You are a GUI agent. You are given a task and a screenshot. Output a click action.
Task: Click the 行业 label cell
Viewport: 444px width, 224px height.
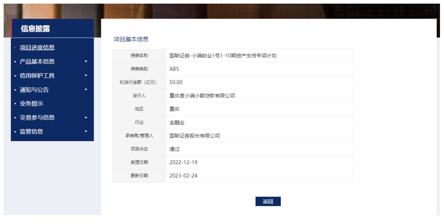click(x=139, y=122)
